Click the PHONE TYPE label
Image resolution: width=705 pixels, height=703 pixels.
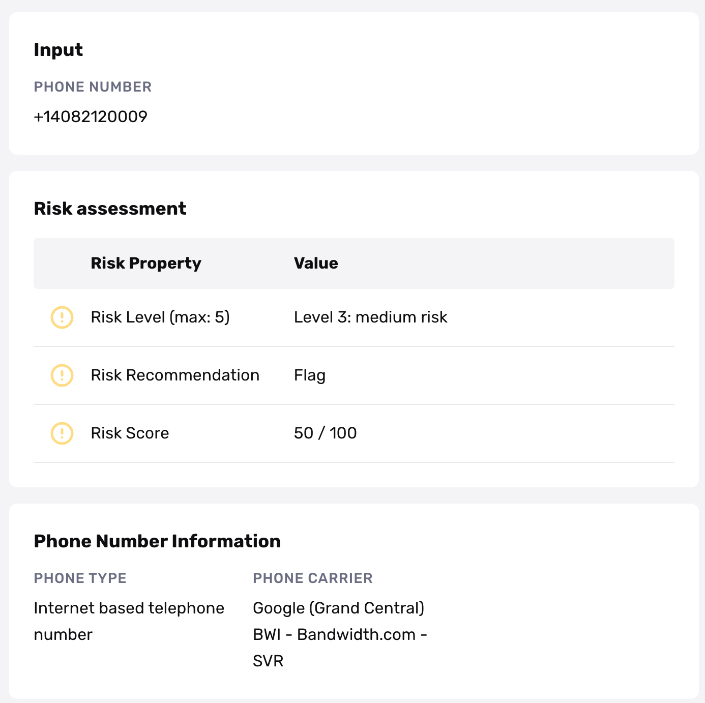(80, 578)
